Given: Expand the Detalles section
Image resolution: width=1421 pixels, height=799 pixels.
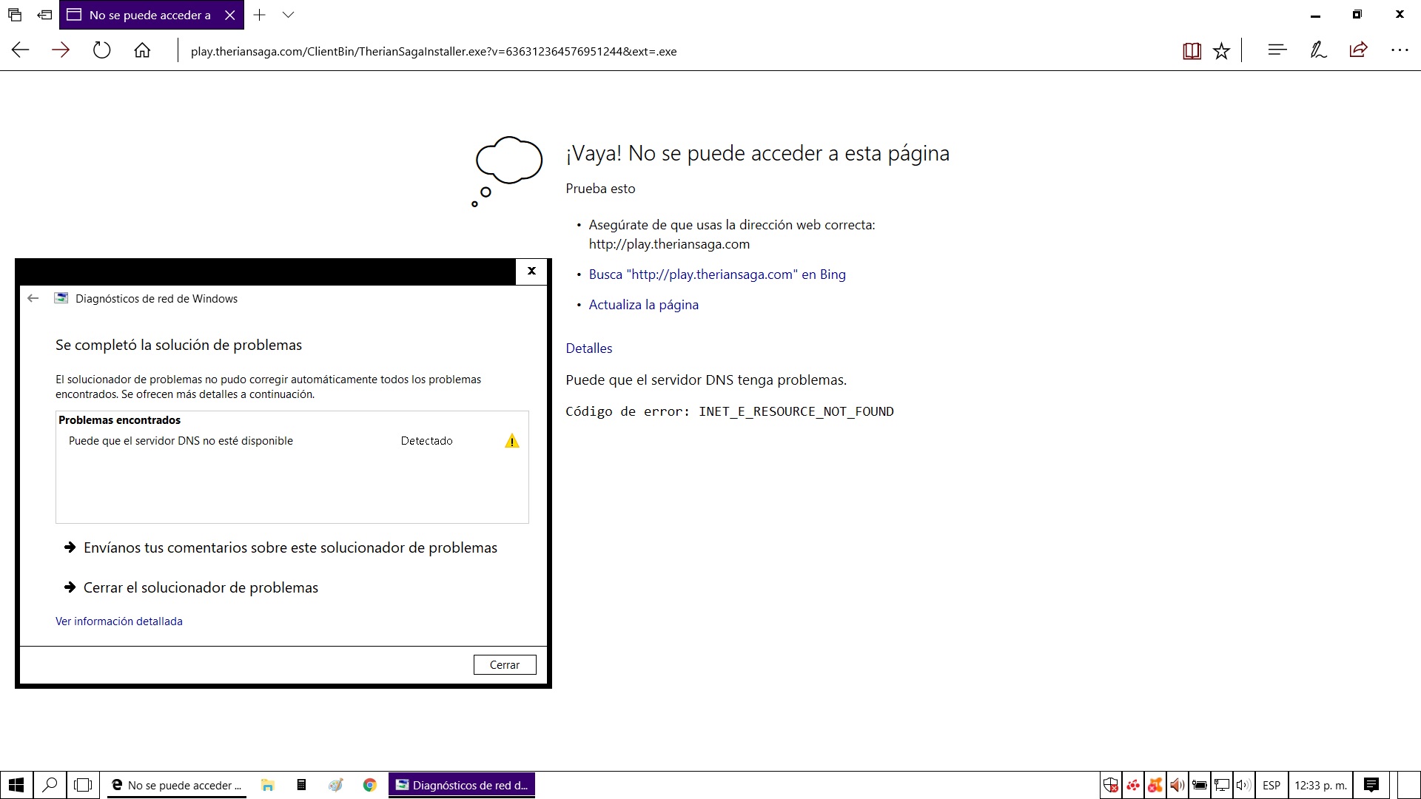Looking at the screenshot, I should click(x=588, y=348).
